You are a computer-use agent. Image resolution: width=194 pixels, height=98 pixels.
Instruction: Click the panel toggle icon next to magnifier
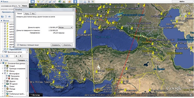(7, 56)
